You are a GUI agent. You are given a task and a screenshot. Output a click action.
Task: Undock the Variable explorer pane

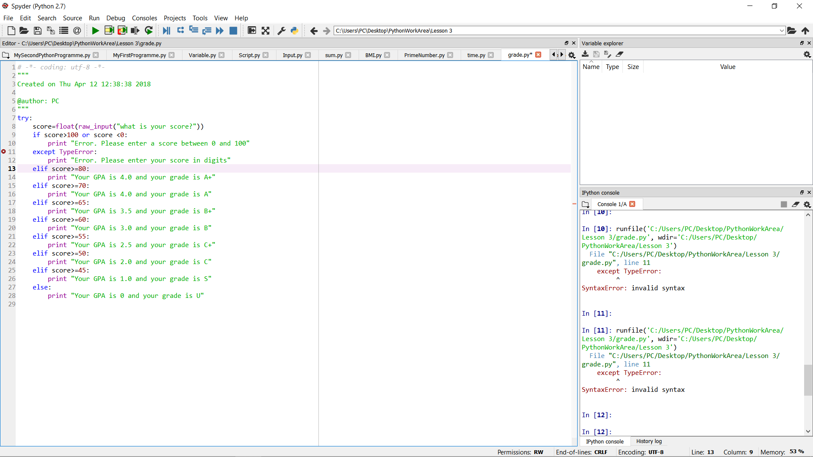802,43
